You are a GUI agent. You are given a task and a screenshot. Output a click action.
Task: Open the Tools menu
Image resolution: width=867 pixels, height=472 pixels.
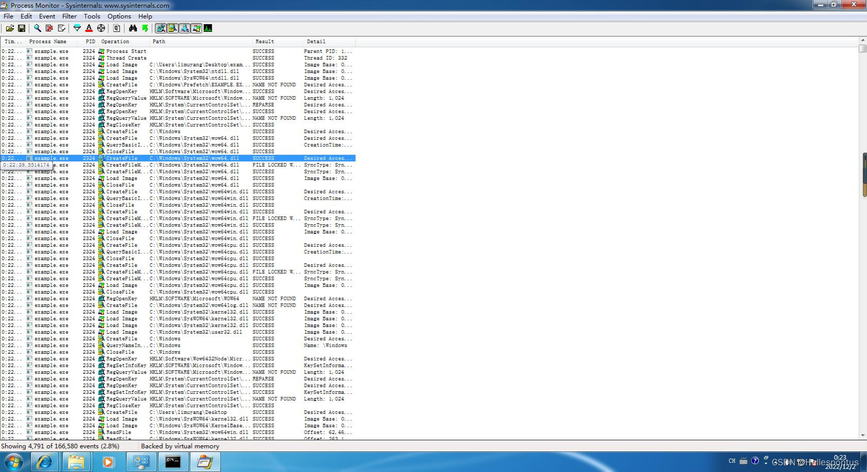click(92, 16)
